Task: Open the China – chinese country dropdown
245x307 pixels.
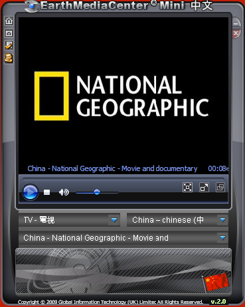Action: point(177,220)
